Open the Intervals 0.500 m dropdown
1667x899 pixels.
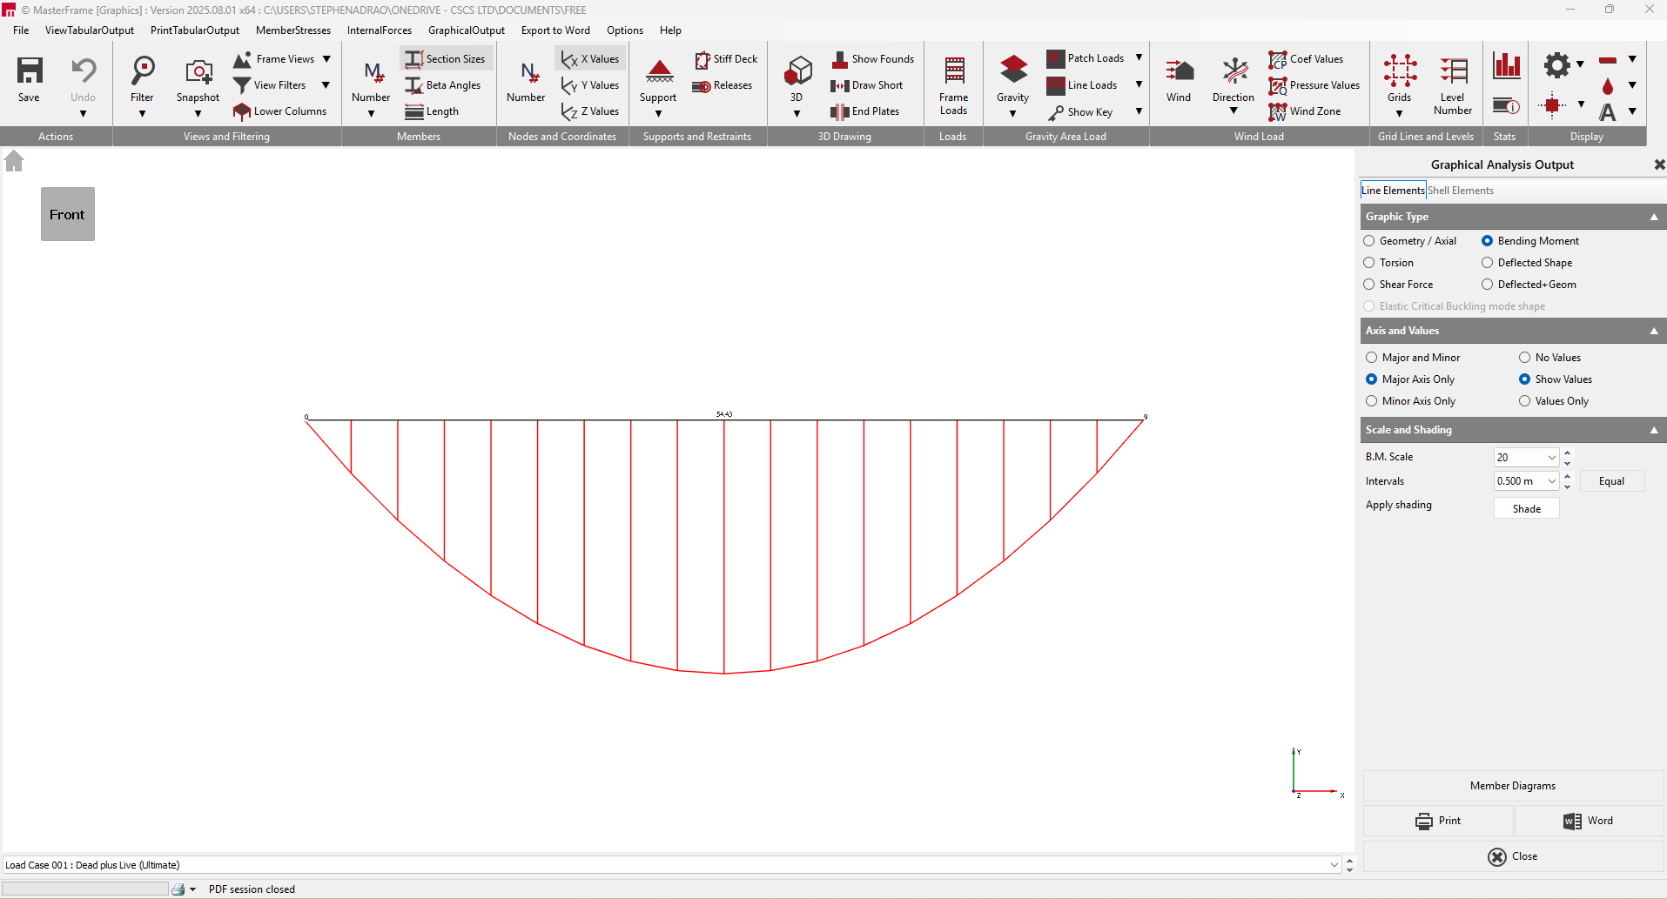coord(1551,481)
